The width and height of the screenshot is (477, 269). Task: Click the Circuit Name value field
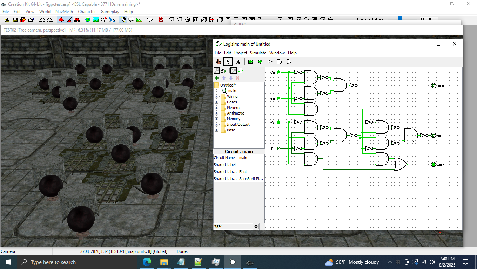251,158
